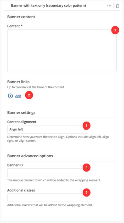Click the Add link under Banner links
This screenshot has height=223, width=124.
click(x=18, y=96)
